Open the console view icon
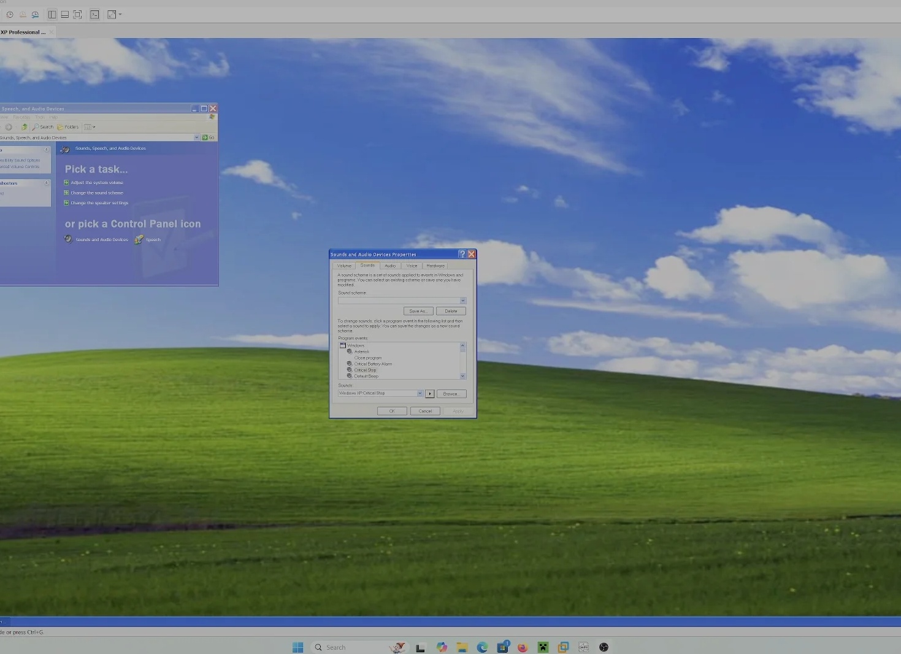Image resolution: width=901 pixels, height=654 pixels. [94, 14]
